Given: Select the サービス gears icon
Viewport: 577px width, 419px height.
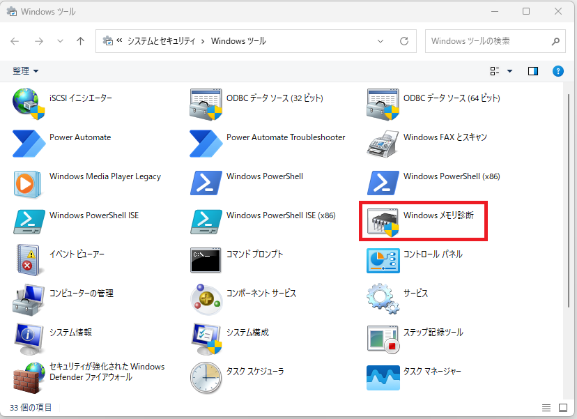Looking at the screenshot, I should 383,298.
